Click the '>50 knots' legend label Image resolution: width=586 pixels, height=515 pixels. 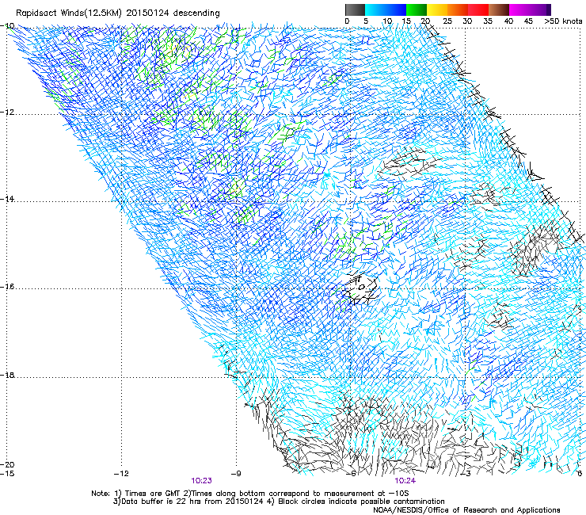(563, 21)
